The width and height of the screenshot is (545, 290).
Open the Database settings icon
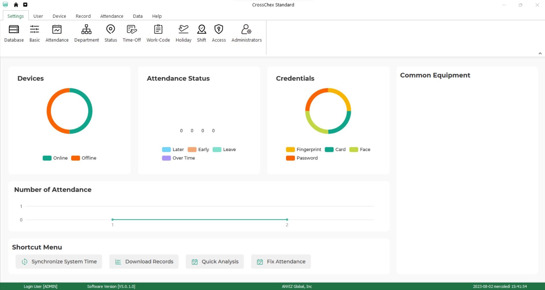14,34
